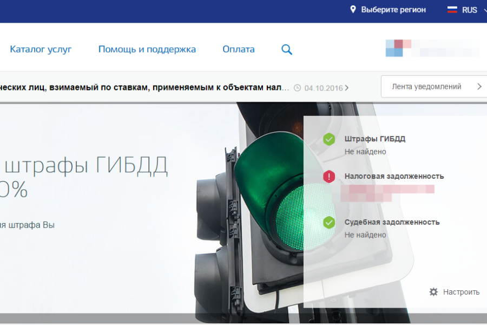Click the gear icon next to Настроить
487x325 pixels.
coord(432,291)
